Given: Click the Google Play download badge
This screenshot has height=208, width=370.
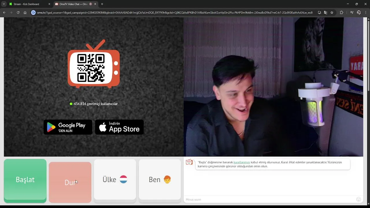Looking at the screenshot, I should click(68, 127).
